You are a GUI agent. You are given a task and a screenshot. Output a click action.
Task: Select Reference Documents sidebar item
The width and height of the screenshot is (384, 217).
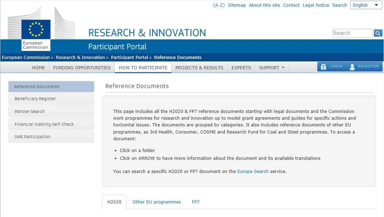[x=51, y=87]
